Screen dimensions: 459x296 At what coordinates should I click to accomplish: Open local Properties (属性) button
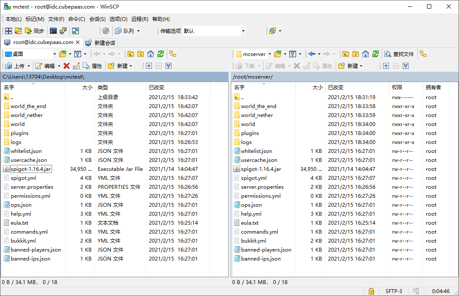click(x=93, y=66)
